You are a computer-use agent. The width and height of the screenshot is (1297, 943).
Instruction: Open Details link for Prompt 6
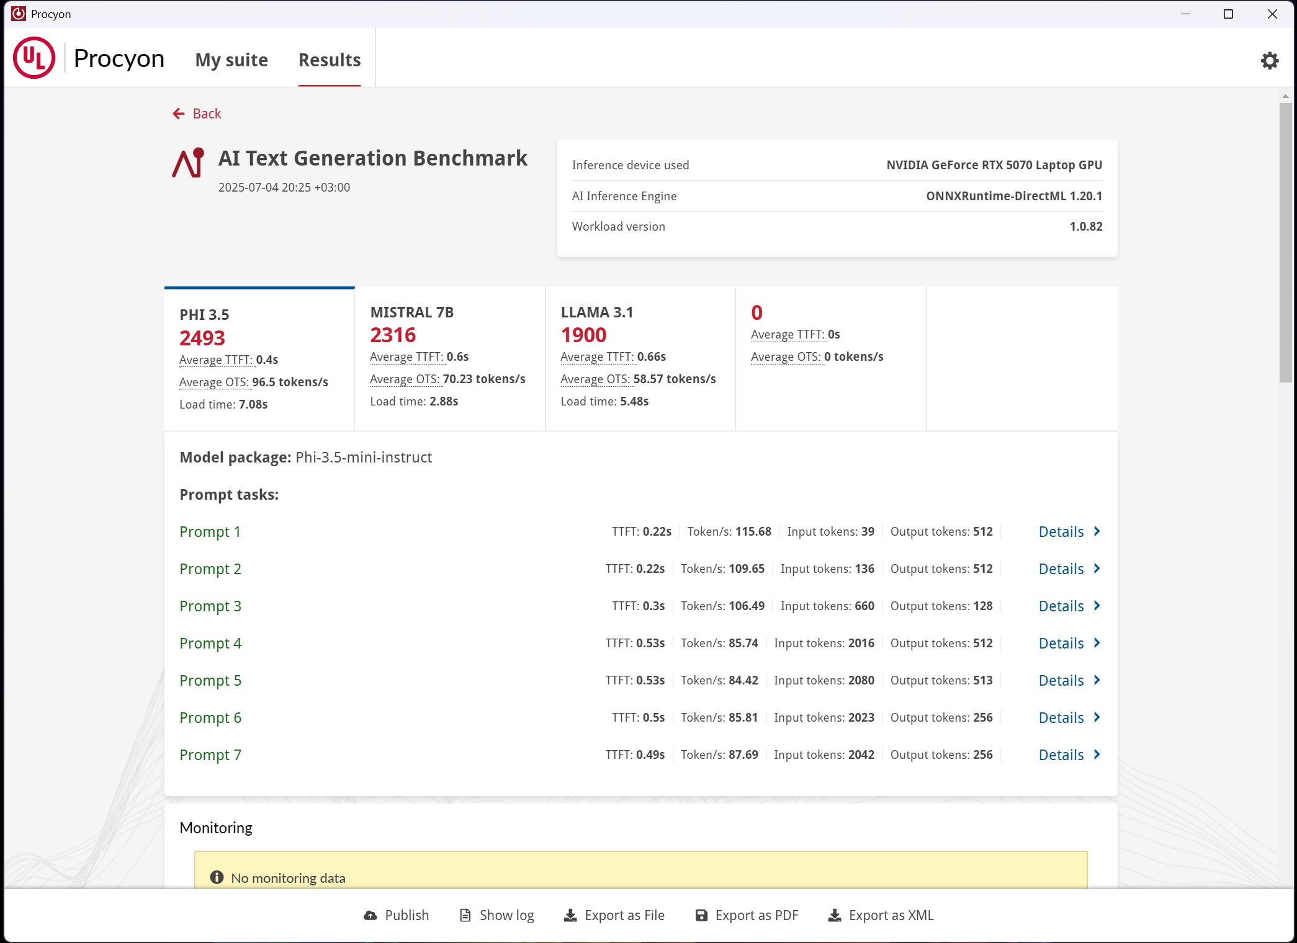pos(1061,717)
